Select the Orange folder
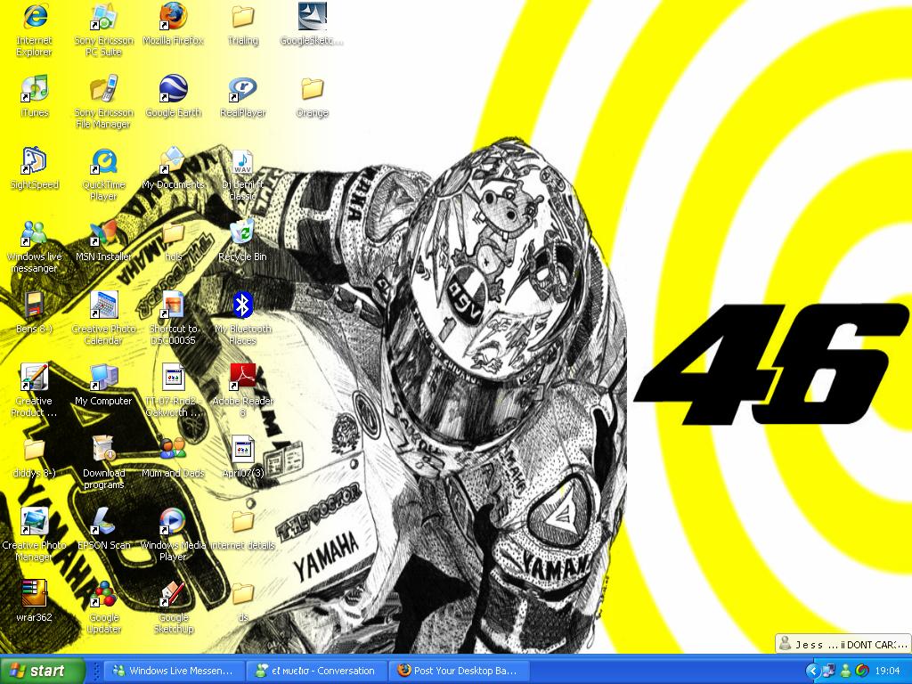 (x=313, y=89)
